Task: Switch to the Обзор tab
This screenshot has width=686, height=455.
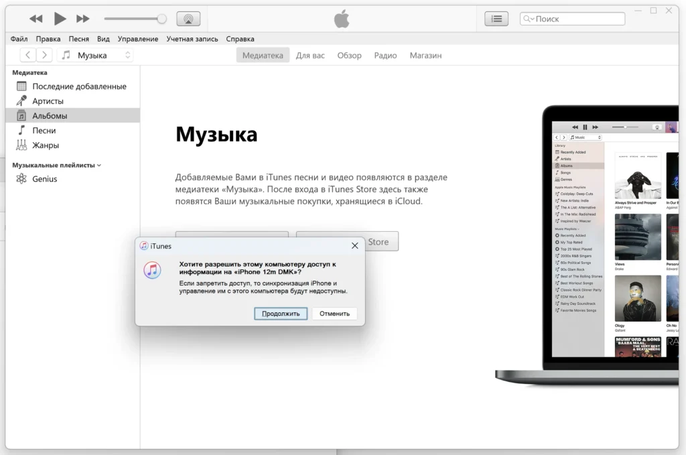Action: [349, 56]
